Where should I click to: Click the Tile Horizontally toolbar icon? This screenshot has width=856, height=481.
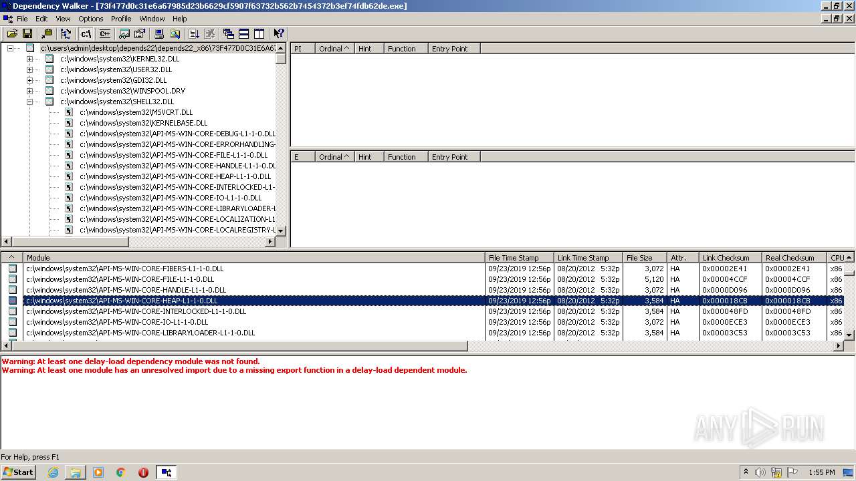tap(244, 33)
